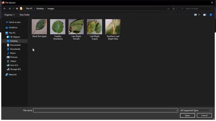The width and height of the screenshot is (216, 121).
Task: Select This PC in sidebar
Action: [x=12, y=33]
